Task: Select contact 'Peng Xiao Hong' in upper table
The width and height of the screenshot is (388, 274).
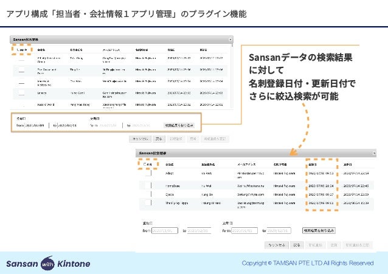Action: click(80, 104)
